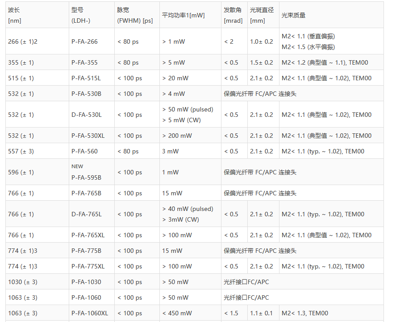This screenshot has width=396, height=322.
Task: Click the P-FA-530B model entry
Action: [x=86, y=94]
